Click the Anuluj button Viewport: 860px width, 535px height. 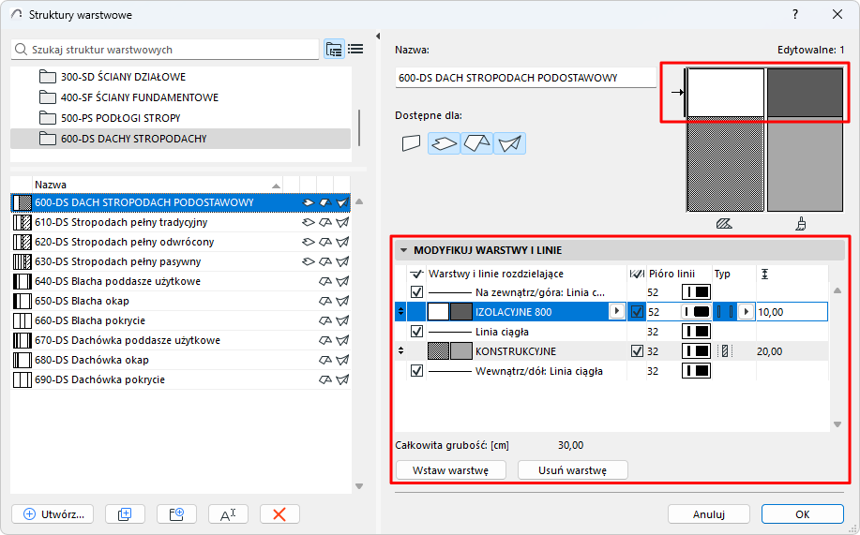[x=709, y=514]
